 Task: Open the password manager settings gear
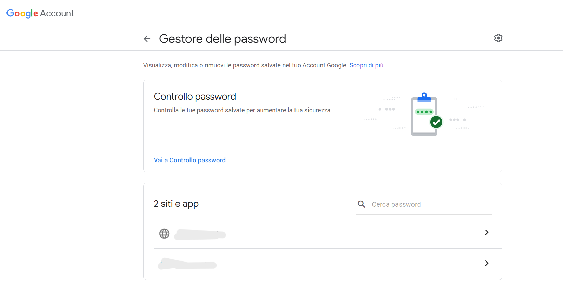[x=498, y=38]
